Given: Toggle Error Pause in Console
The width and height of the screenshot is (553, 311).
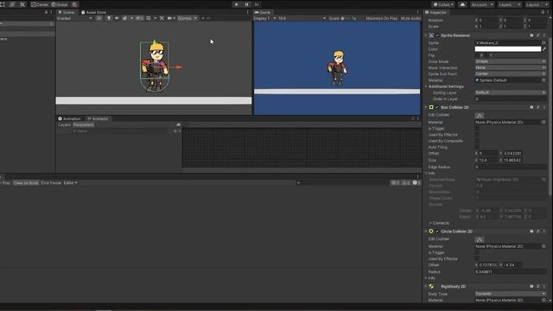Looking at the screenshot, I should 51,183.
